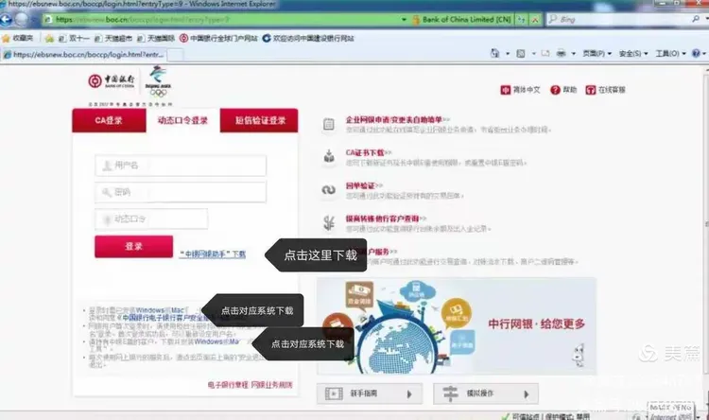Click the 密码 password input field

(181, 192)
